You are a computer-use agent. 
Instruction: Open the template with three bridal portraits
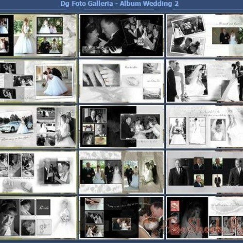point(205,126)
